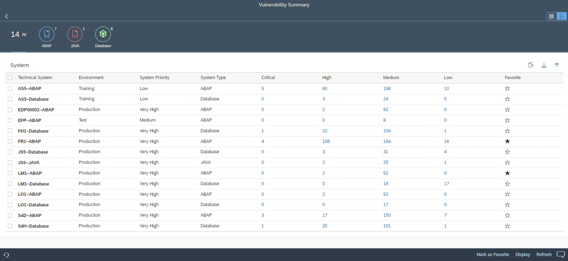Open the JAVA vulnerabilities filter icon
Screen dimensions: 568x261
point(75,34)
